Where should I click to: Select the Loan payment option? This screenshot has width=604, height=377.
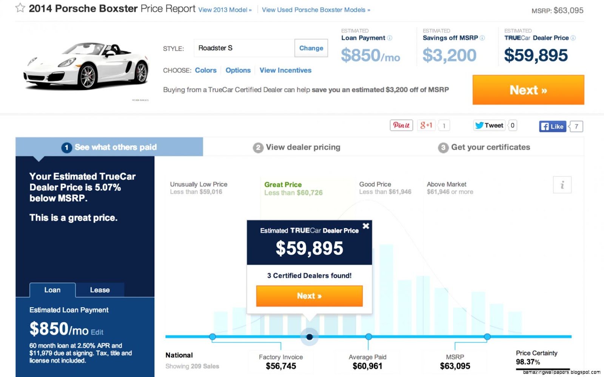pos(52,290)
